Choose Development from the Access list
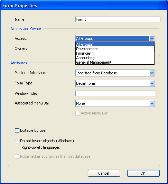Viewport: 168px width, 184px height. (115, 49)
